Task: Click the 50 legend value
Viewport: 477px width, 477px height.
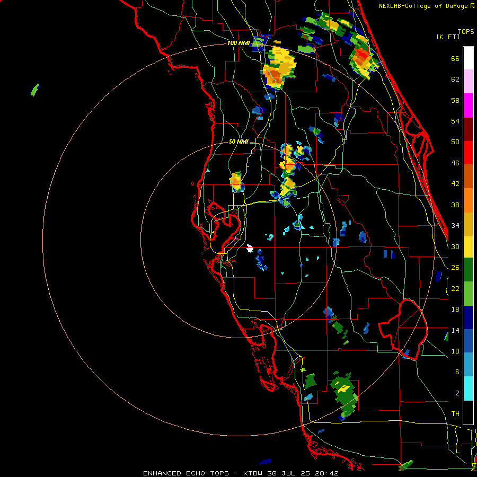Action: (x=455, y=142)
